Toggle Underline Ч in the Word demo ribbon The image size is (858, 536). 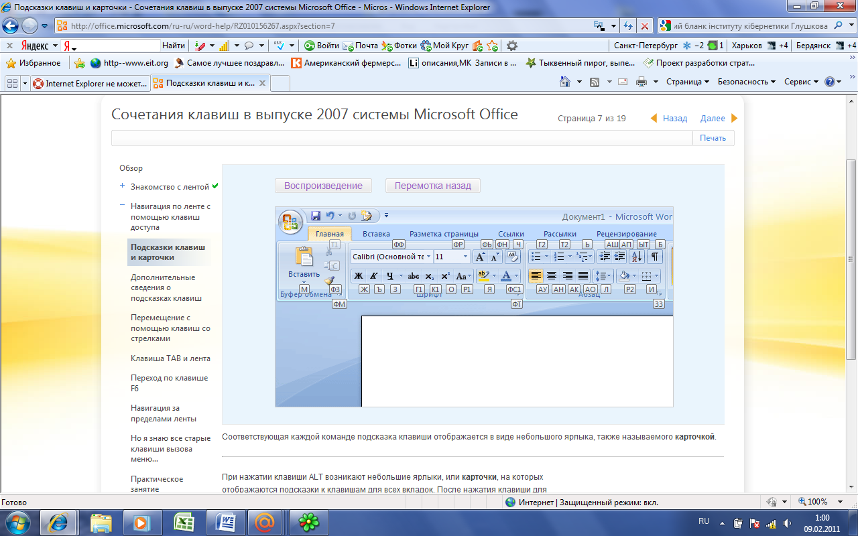(389, 275)
